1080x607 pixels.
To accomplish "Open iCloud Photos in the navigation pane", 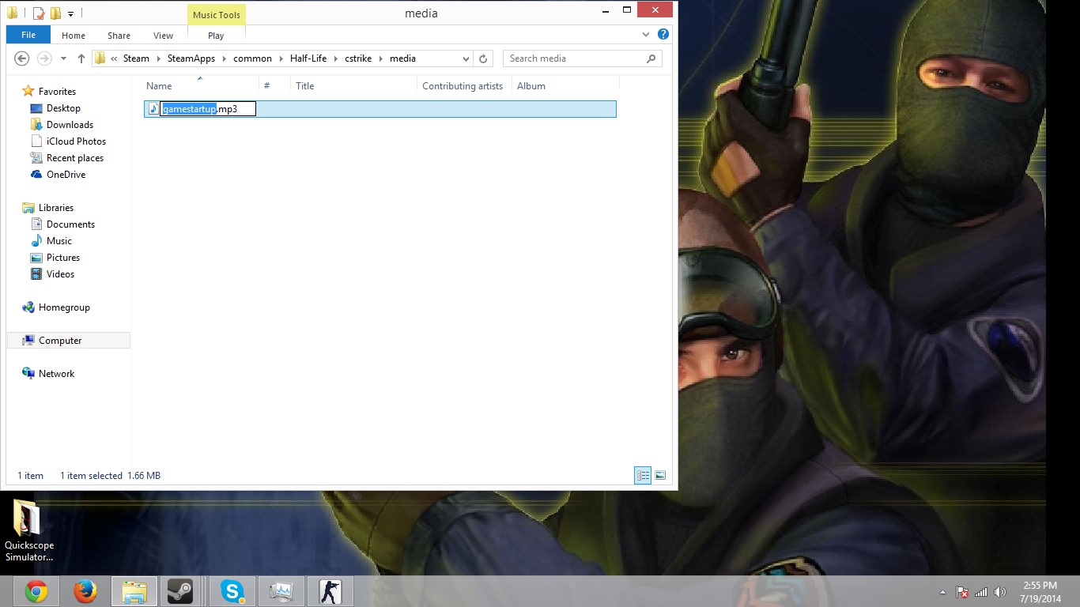I will (76, 141).
